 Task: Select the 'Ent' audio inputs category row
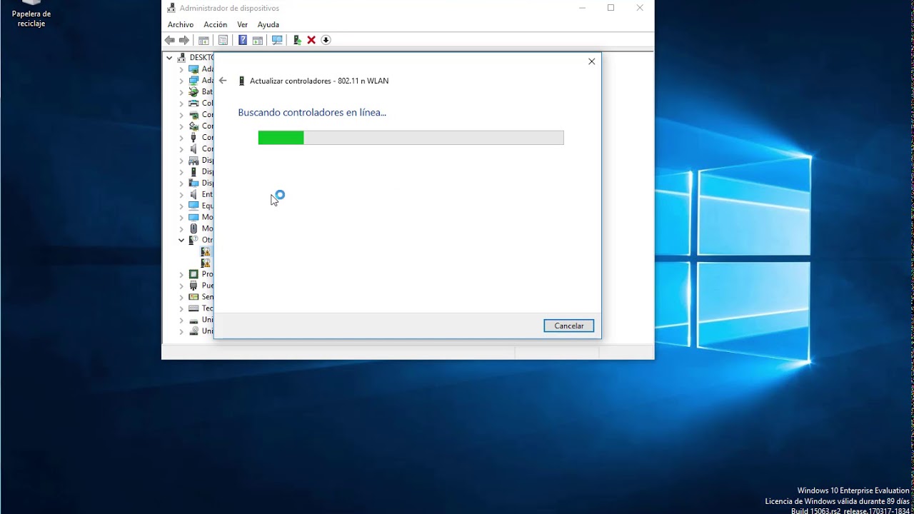pos(201,194)
